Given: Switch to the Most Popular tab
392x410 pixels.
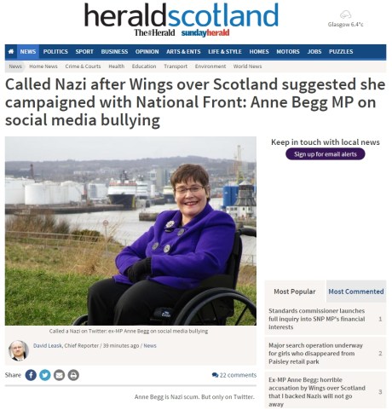Looking at the screenshot, I should (x=295, y=292).
